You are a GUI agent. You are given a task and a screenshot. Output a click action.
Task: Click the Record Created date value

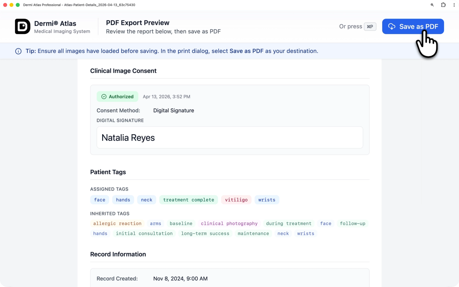[x=180, y=279]
